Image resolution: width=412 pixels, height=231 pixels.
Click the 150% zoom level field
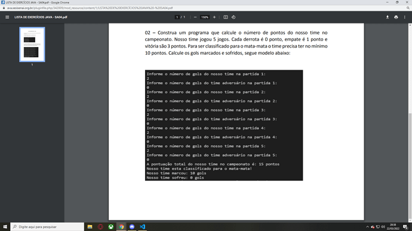coord(205,17)
